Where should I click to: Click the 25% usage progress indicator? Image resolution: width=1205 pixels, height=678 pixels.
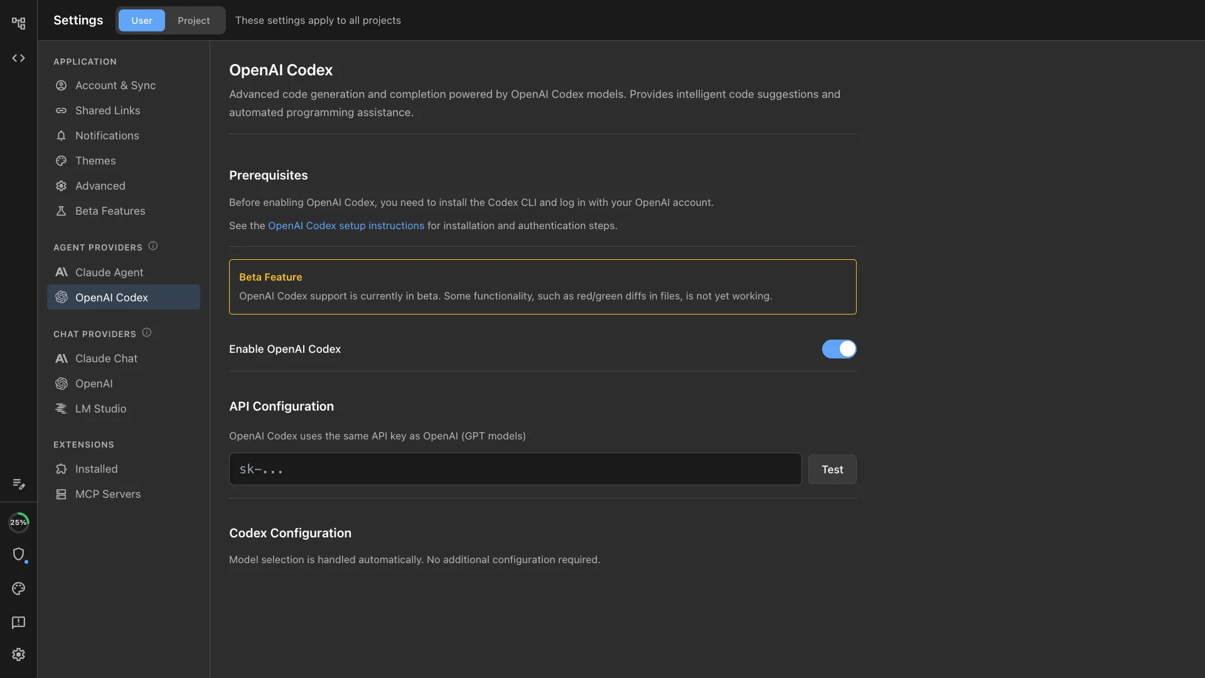[x=18, y=522]
